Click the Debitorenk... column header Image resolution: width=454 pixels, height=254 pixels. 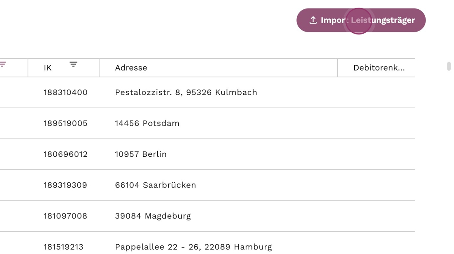tap(379, 68)
